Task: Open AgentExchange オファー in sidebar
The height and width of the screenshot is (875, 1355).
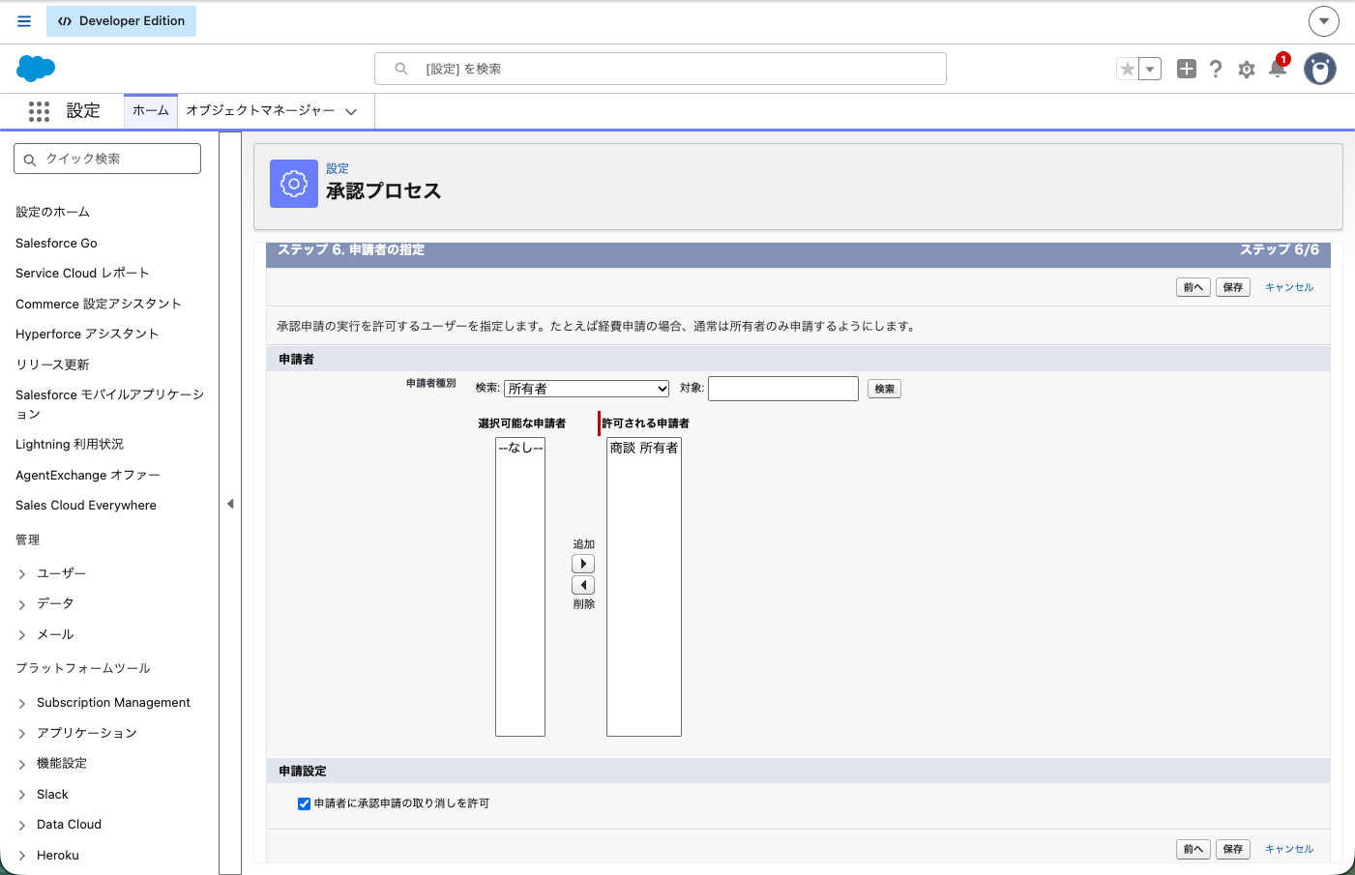Action: pos(88,475)
